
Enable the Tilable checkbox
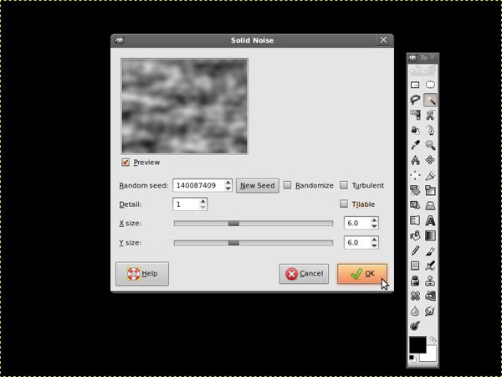pos(344,204)
